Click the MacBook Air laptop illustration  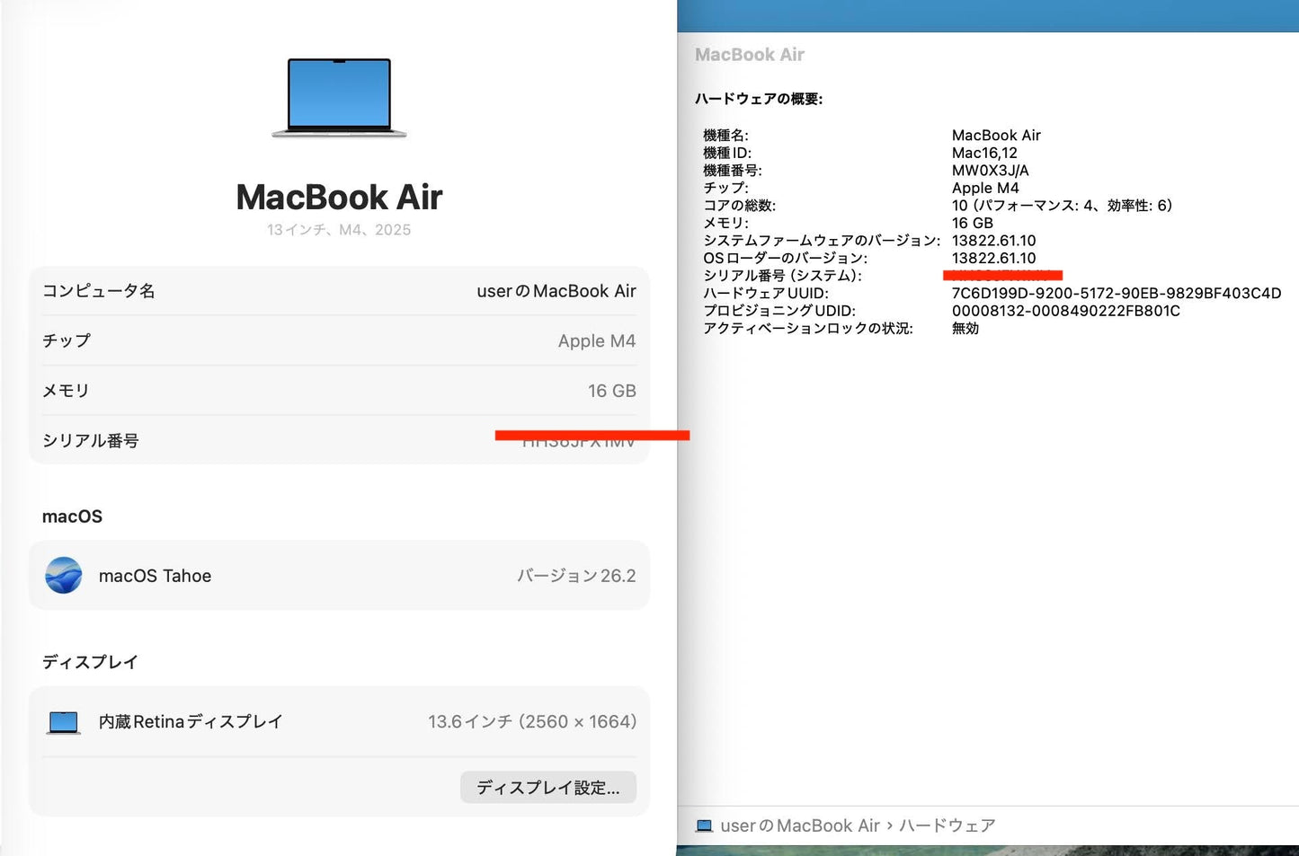[339, 98]
